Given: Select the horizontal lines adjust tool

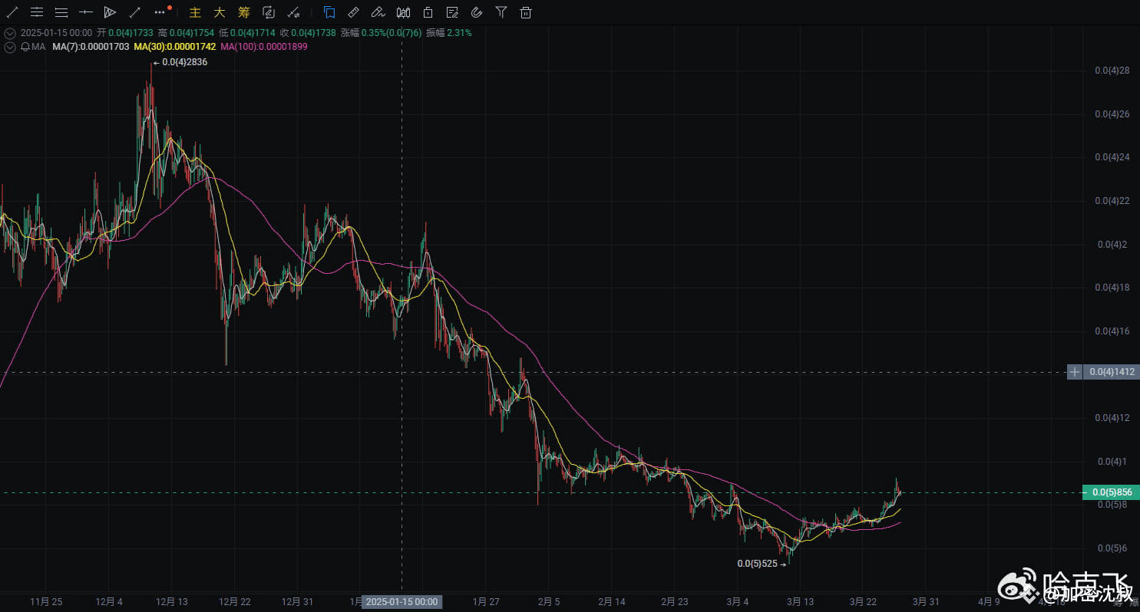Looking at the screenshot, I should point(37,12).
